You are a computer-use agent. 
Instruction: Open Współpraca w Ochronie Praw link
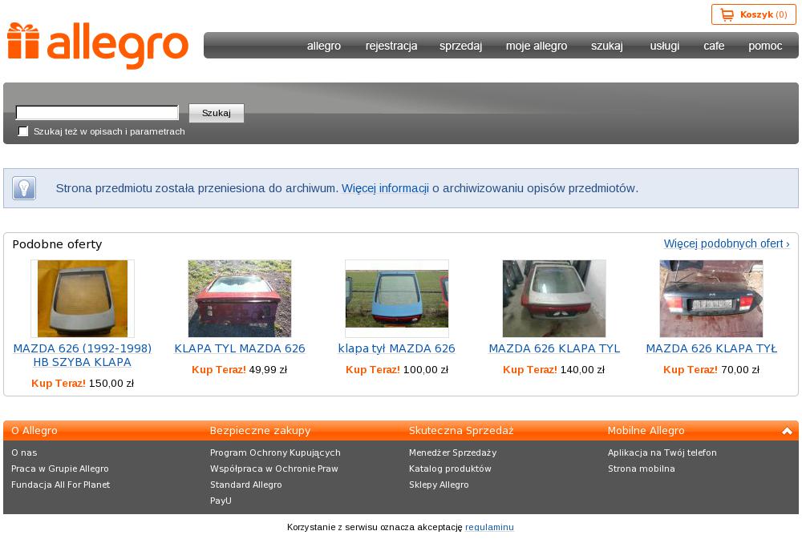tap(273, 469)
